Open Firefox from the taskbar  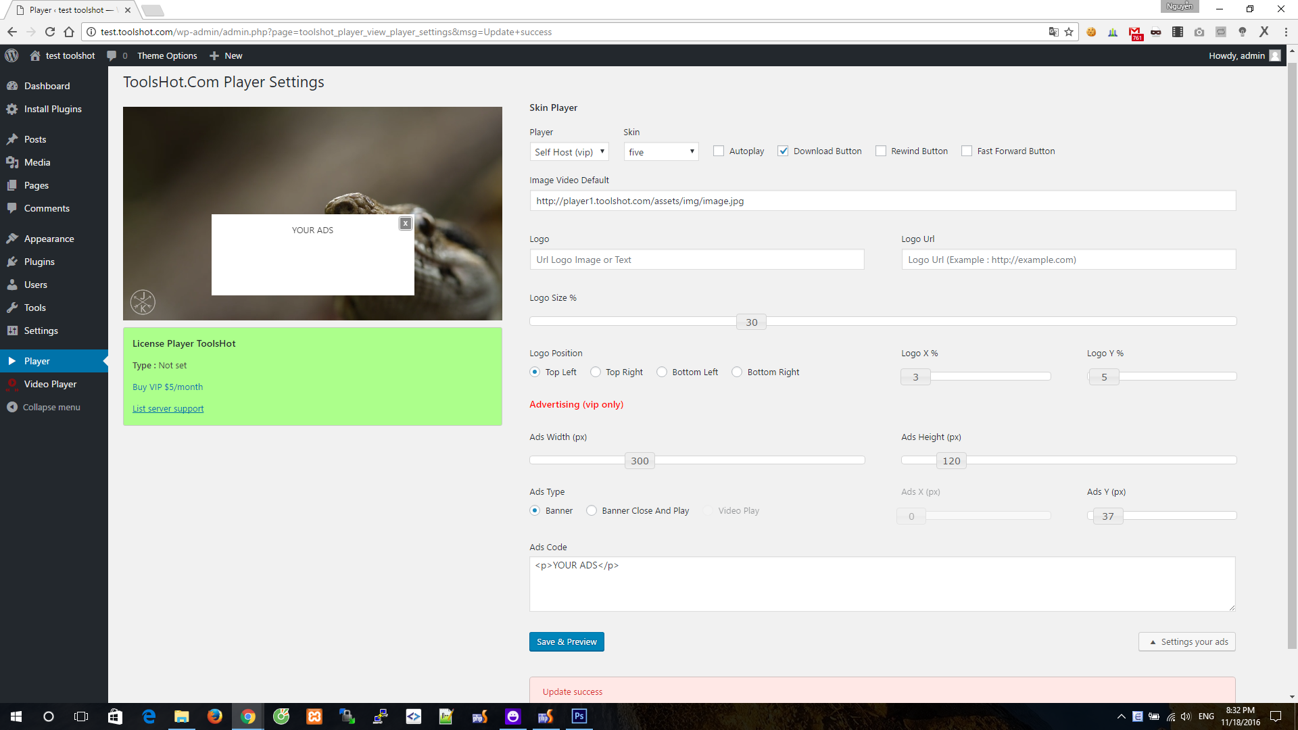(x=215, y=716)
